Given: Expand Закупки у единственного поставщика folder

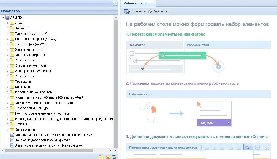Looking at the screenshot, I should (x=7, y=103).
